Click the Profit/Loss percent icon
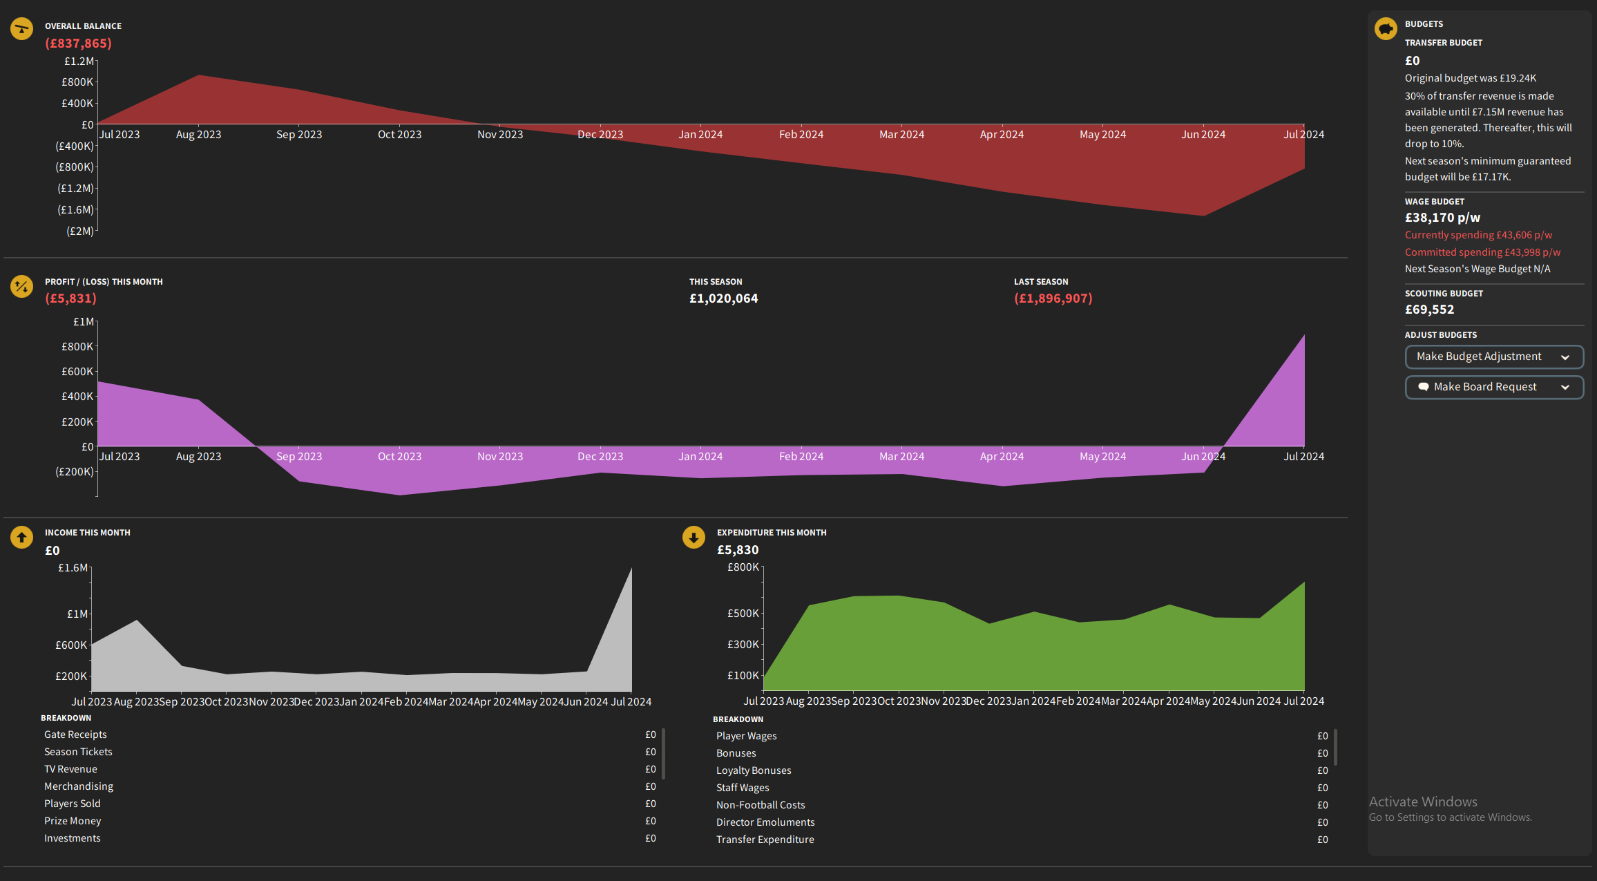The image size is (1597, 881). pos(21,286)
